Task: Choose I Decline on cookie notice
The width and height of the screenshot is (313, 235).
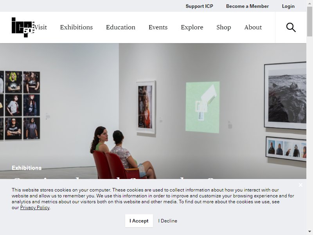Action: (168, 221)
